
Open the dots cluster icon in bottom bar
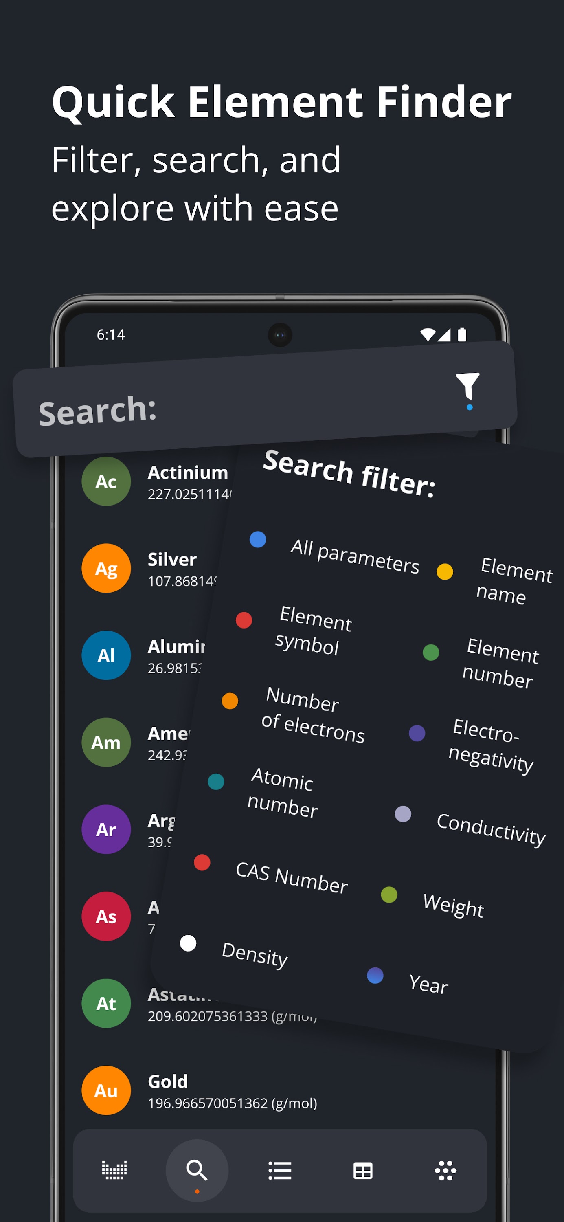tap(445, 1170)
